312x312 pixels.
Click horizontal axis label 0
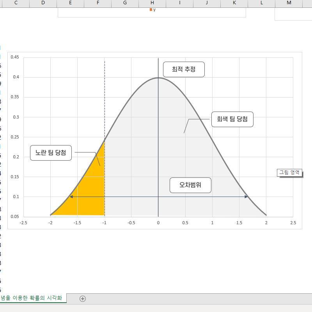pos(158,223)
